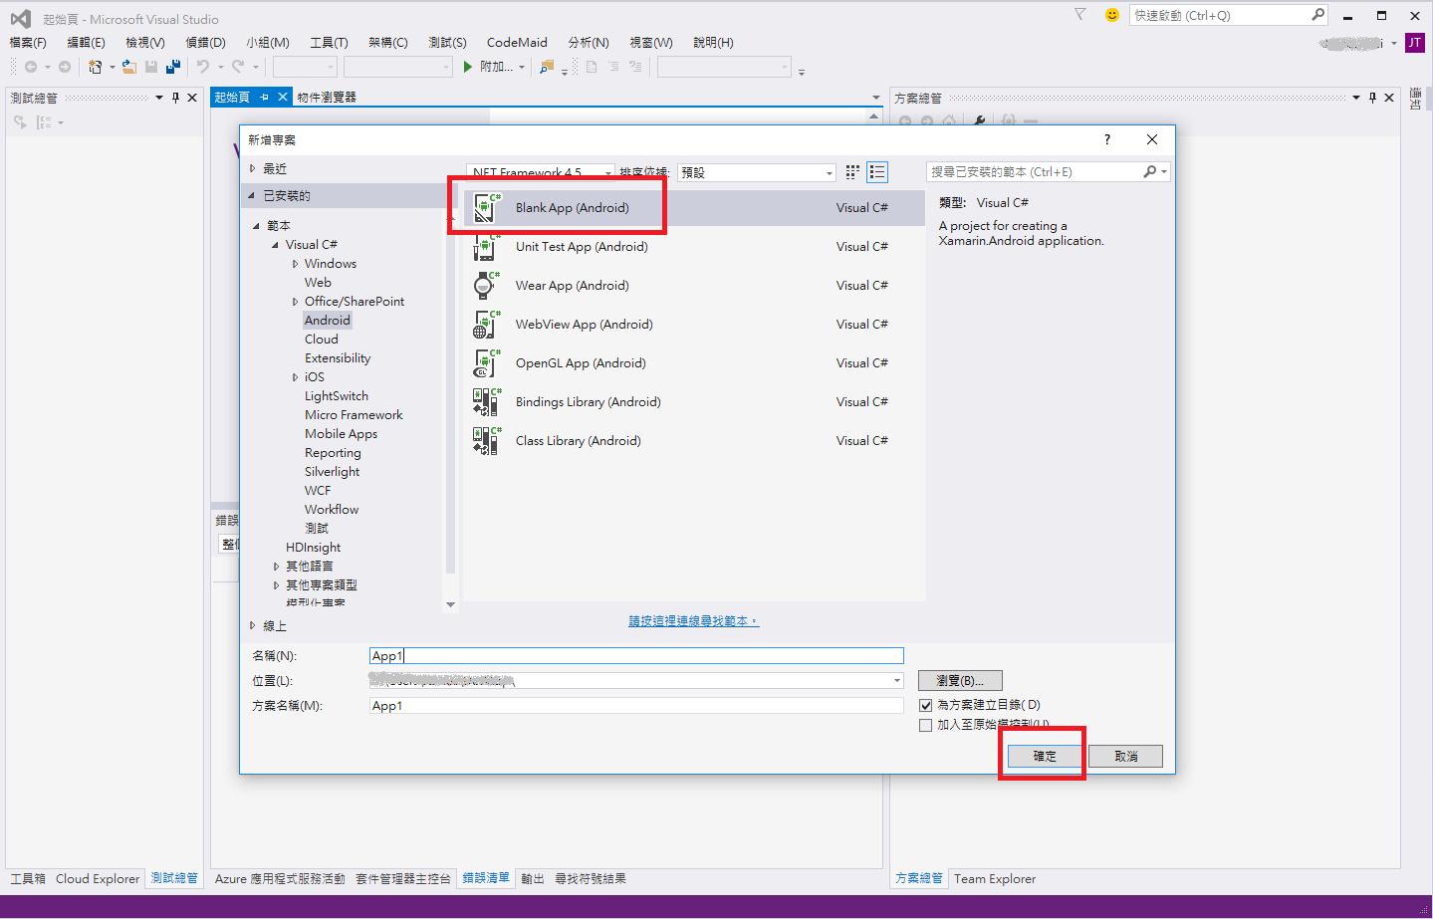The image size is (1433, 919).
Task: Click the Wear App (Android) watch icon
Action: (x=486, y=285)
